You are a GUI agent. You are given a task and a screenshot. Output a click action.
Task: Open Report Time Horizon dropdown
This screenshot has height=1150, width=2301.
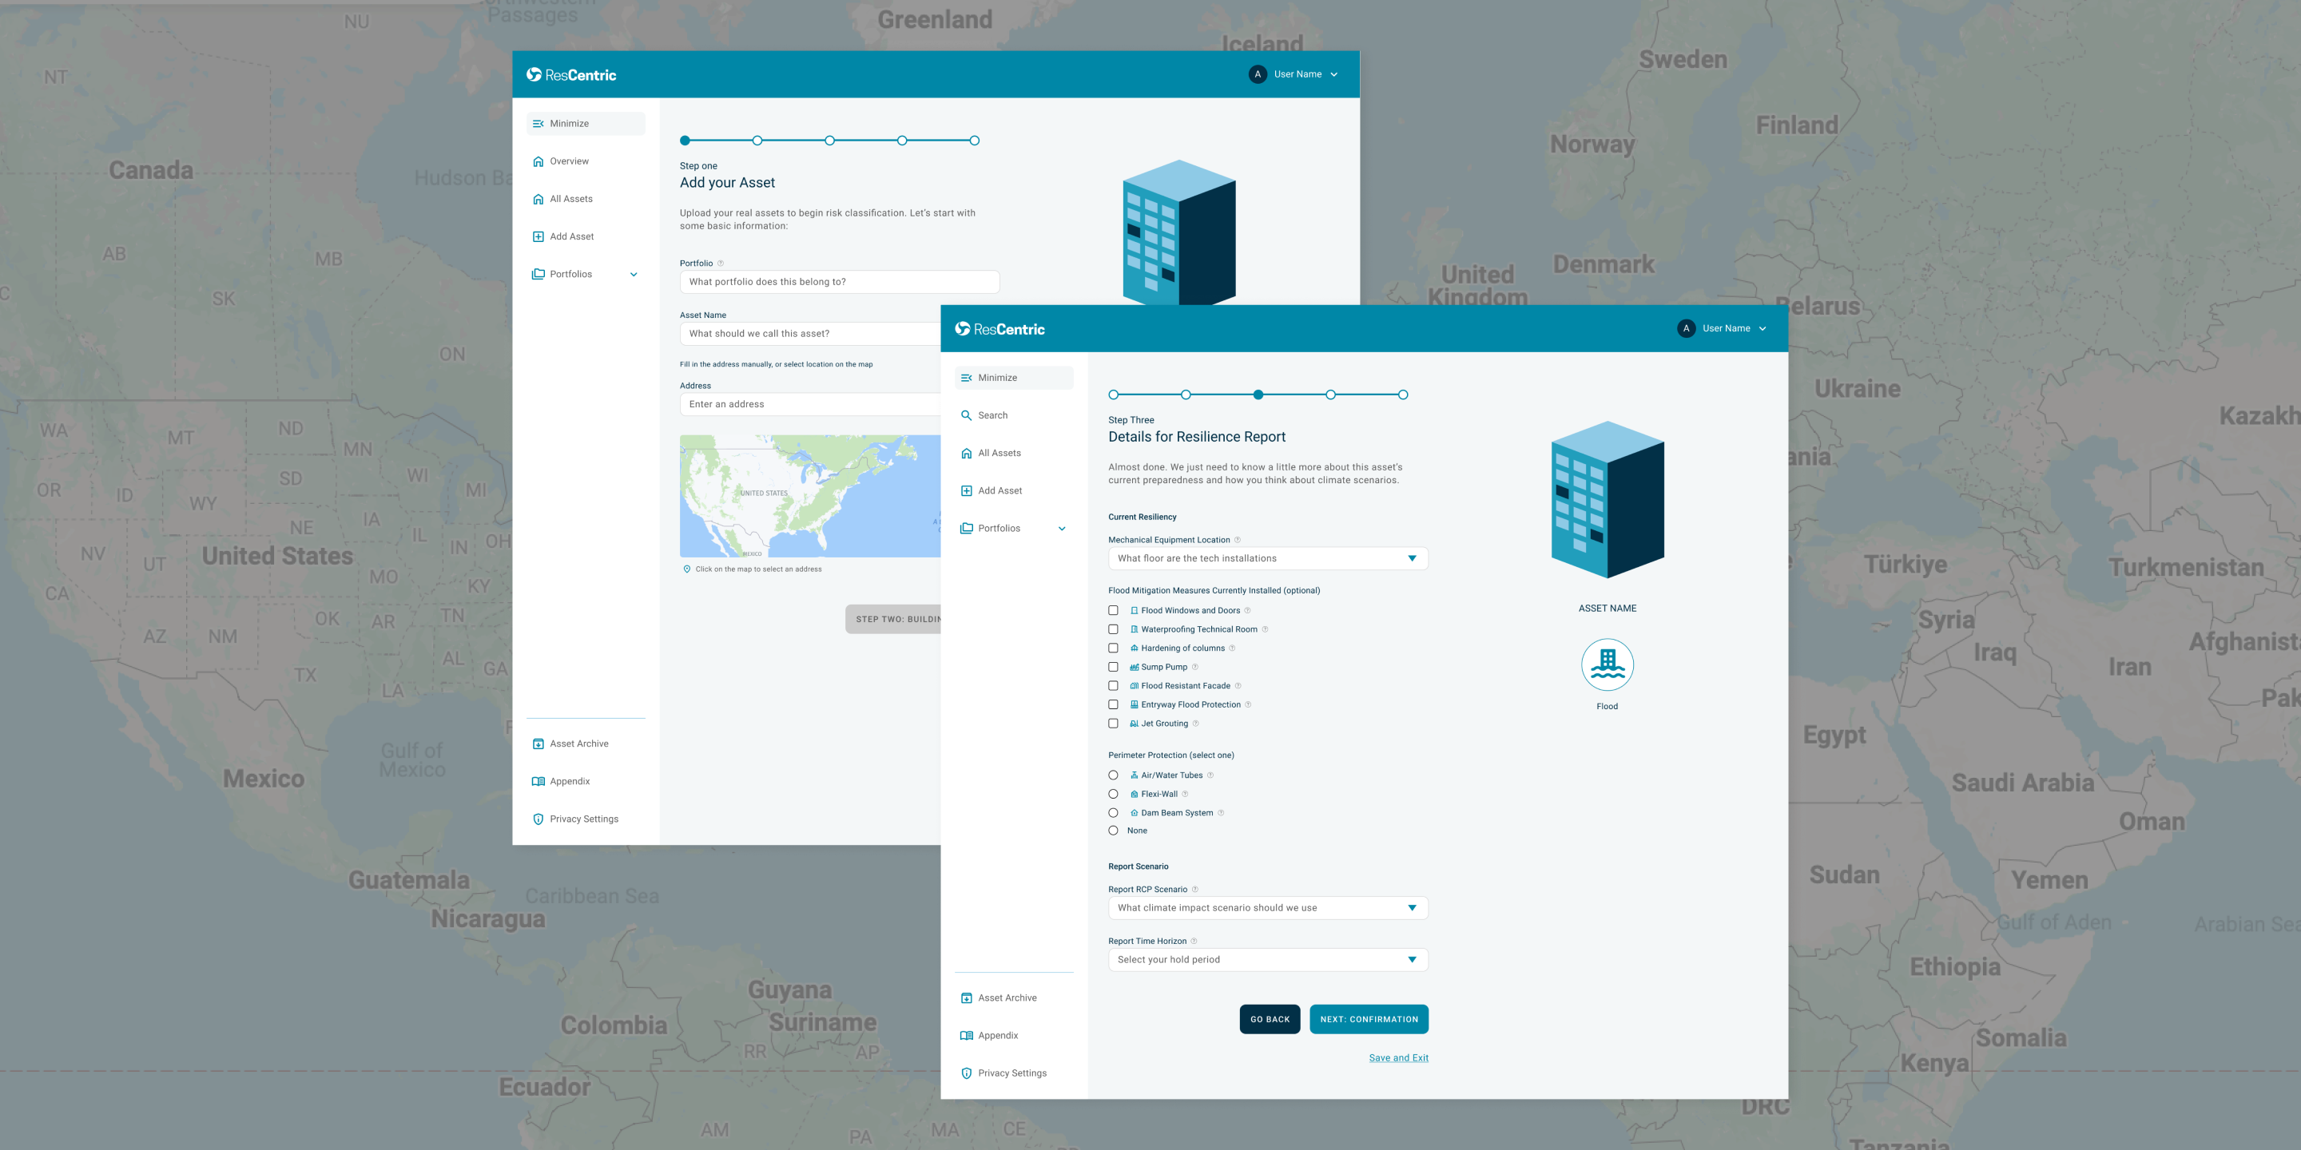click(1267, 960)
